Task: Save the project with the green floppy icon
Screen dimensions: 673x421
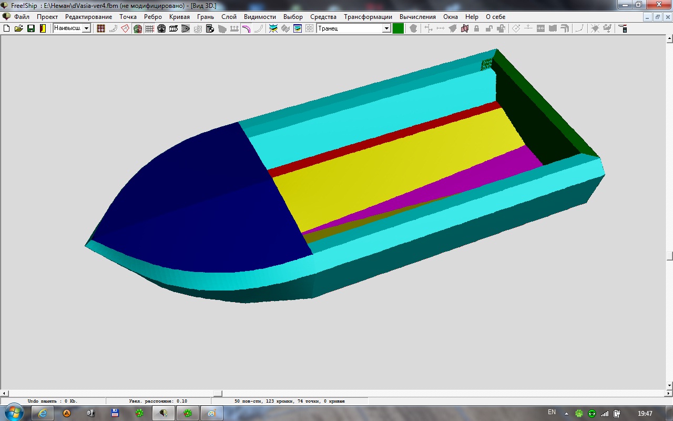Action: (x=31, y=28)
